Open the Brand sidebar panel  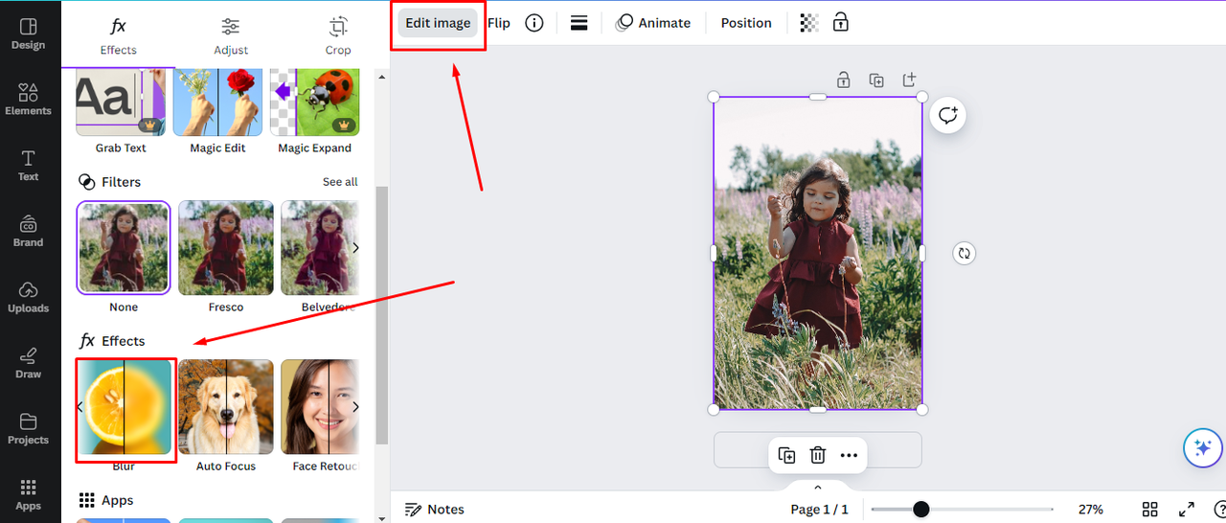pyautogui.click(x=29, y=231)
